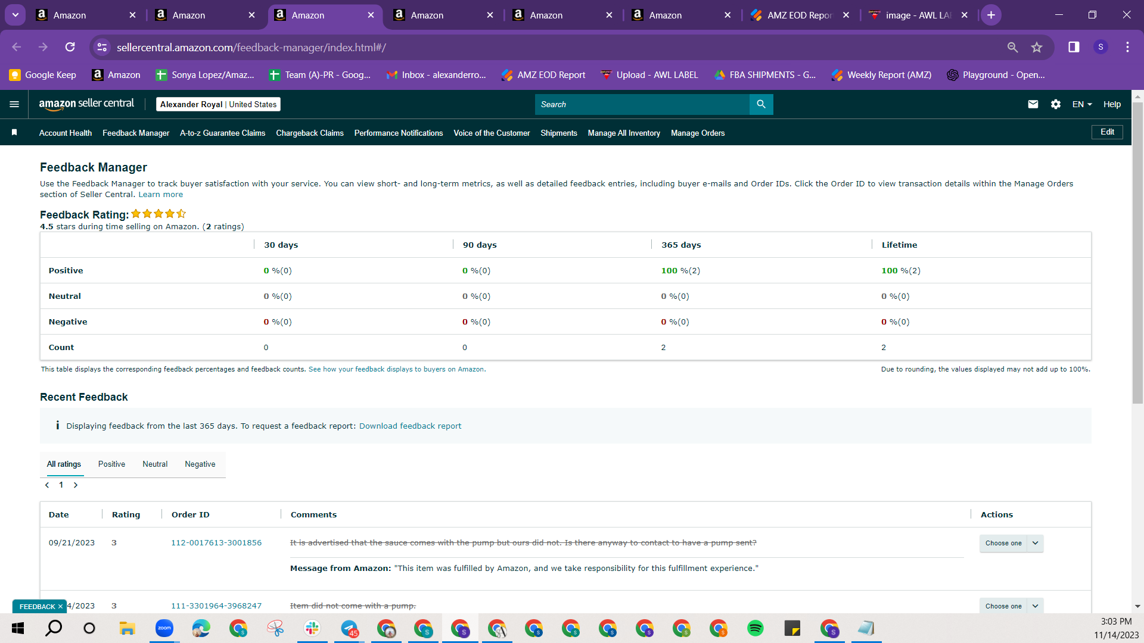This screenshot has height=643, width=1144.
Task: Open Voice of the Customer menu item
Action: tap(492, 133)
